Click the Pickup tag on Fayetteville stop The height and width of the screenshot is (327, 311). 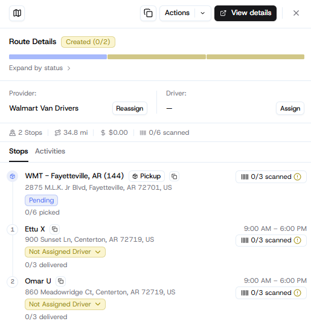pyautogui.click(x=147, y=176)
